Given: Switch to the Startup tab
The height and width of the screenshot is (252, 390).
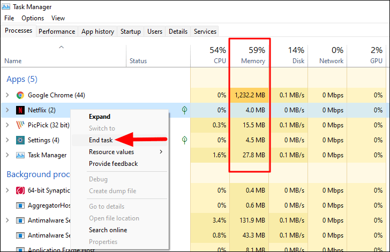Looking at the screenshot, I should 131,32.
